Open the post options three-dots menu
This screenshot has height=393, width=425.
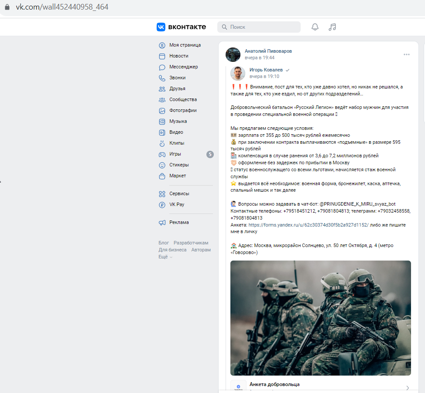point(407,54)
